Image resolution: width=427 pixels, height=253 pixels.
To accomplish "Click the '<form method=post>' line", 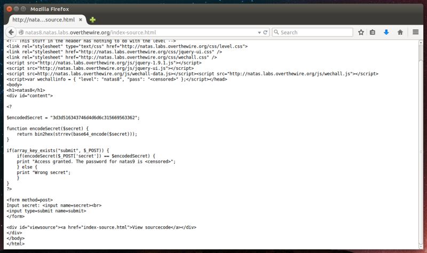I will click(30, 200).
